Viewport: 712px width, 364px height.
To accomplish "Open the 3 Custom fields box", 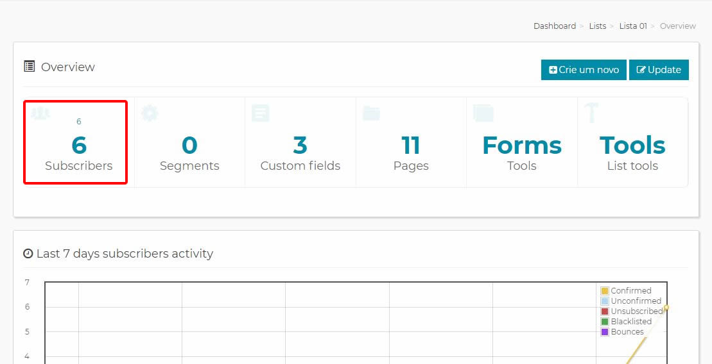I will click(300, 142).
